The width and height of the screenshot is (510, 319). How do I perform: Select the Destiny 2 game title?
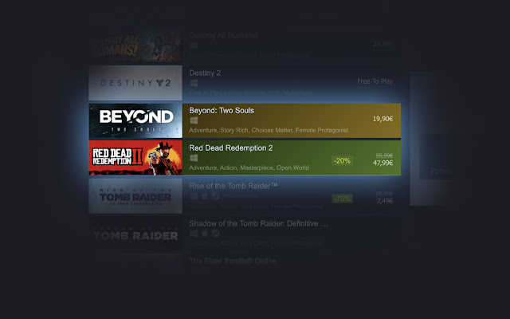click(205, 73)
